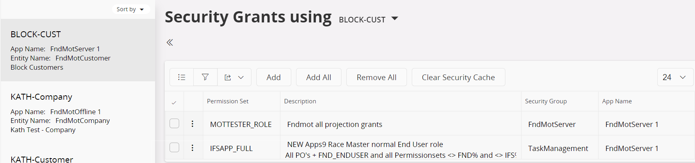Change the page size 24 dropdown
Image resolution: width=695 pixels, height=163 pixels.
pyautogui.click(x=675, y=77)
